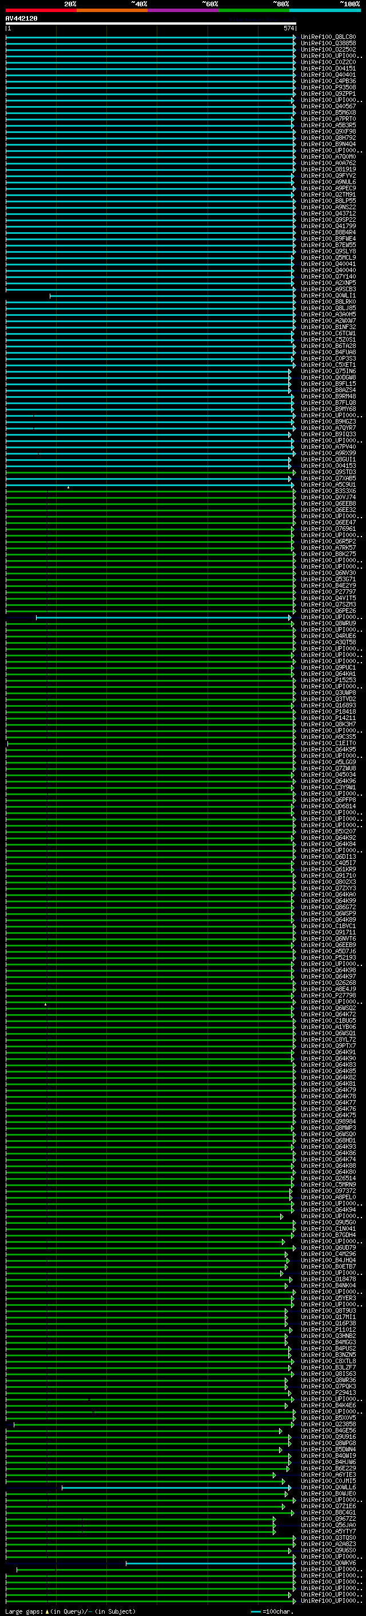Select label UniRef100_Q6EE32
This screenshot has width=366, height=1616.
click(x=328, y=510)
